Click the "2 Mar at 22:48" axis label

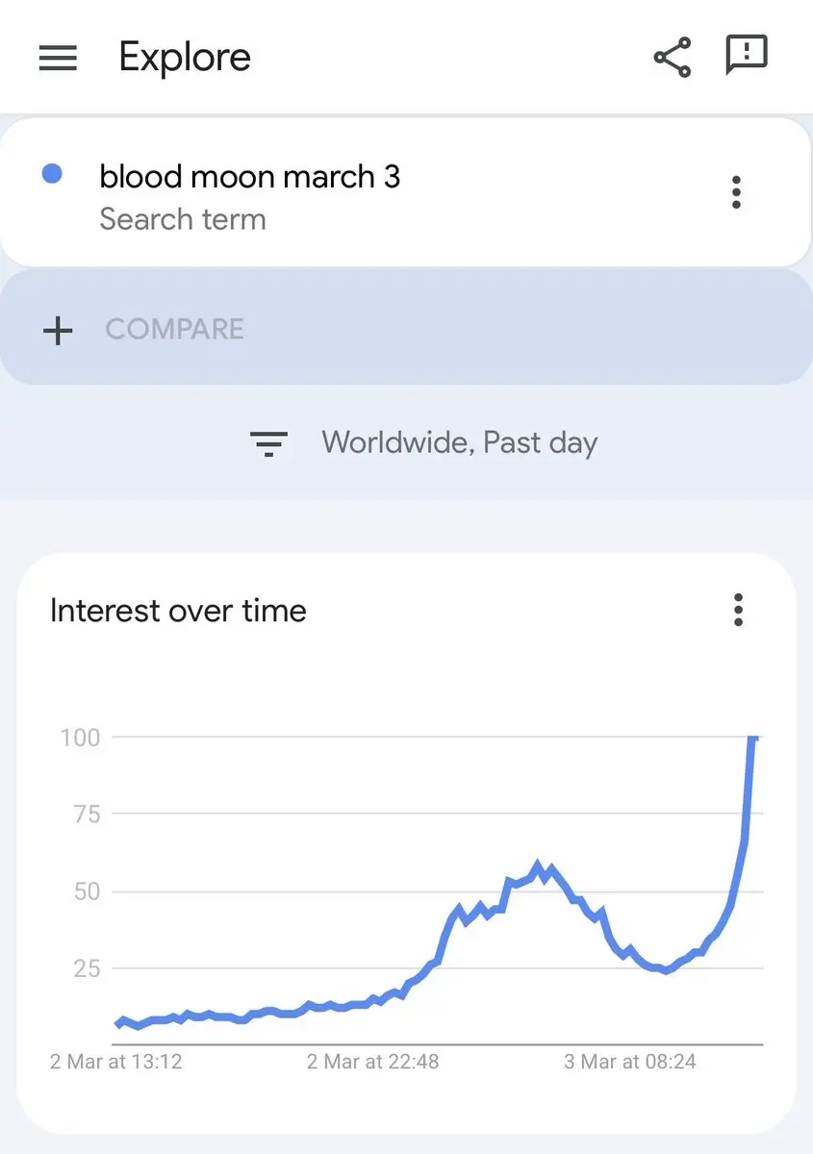372,1062
